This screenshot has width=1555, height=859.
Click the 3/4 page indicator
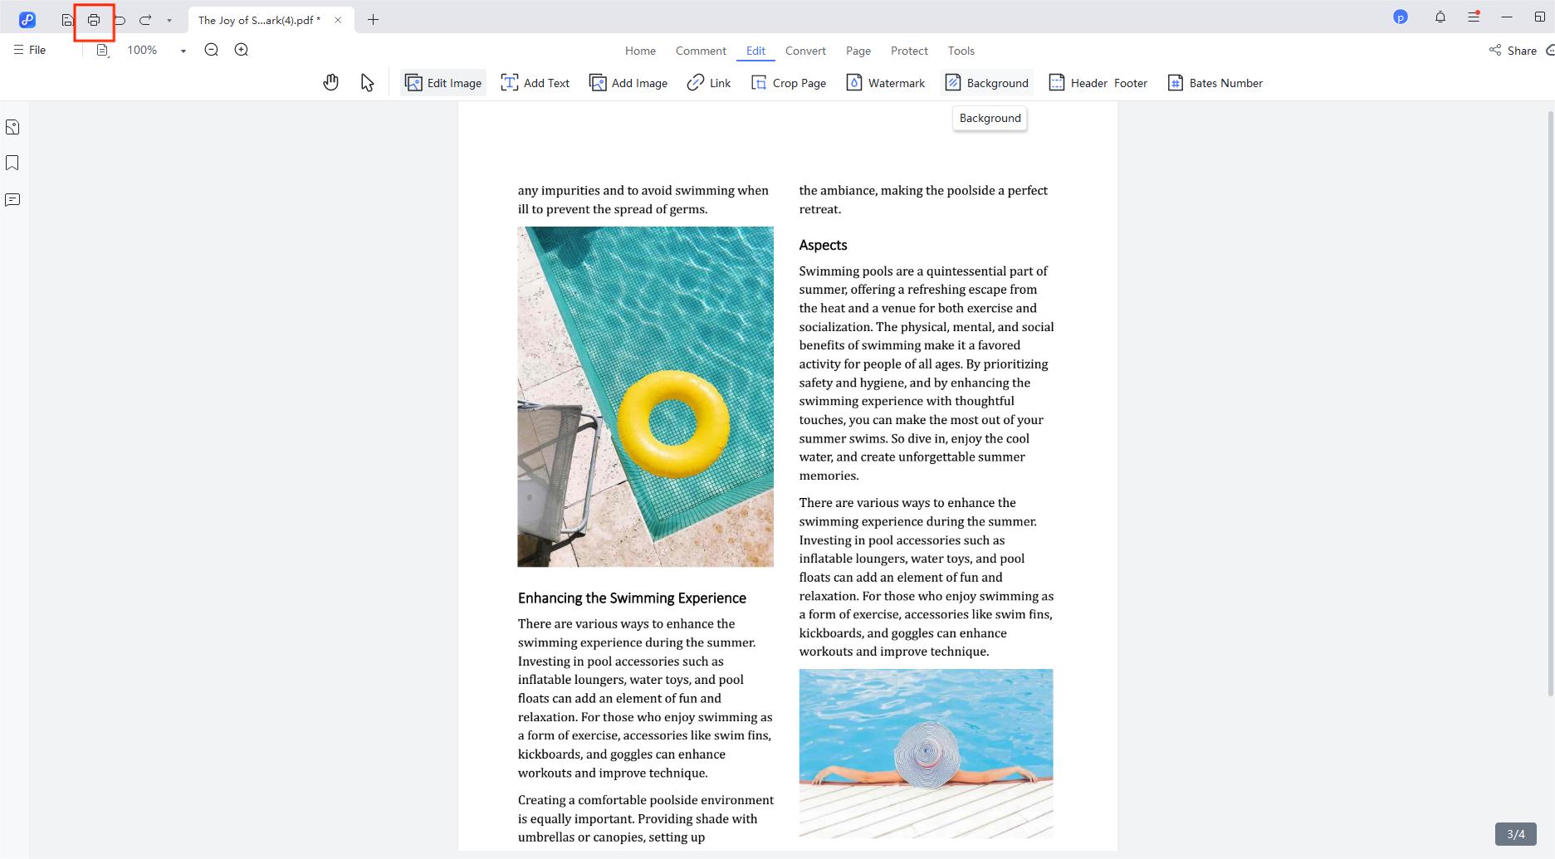pyautogui.click(x=1516, y=834)
